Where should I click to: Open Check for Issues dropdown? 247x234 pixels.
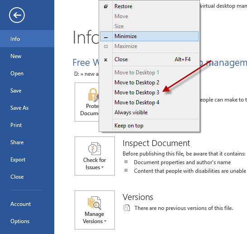pyautogui.click(x=95, y=156)
